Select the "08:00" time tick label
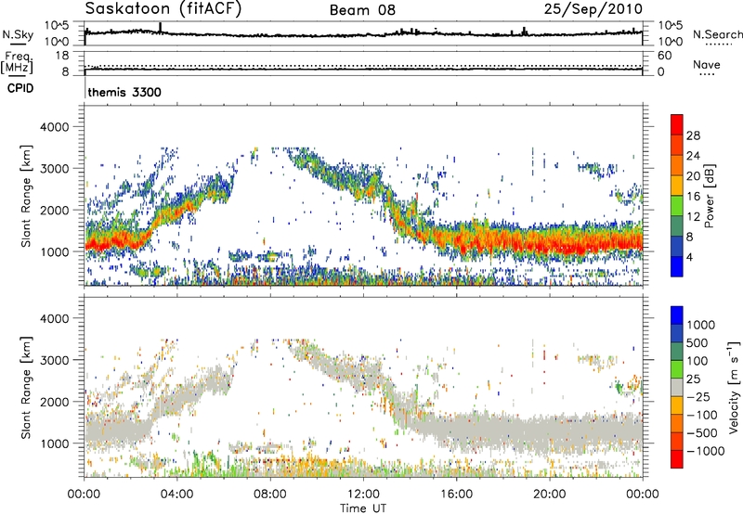This screenshot has width=743, height=514. click(270, 495)
